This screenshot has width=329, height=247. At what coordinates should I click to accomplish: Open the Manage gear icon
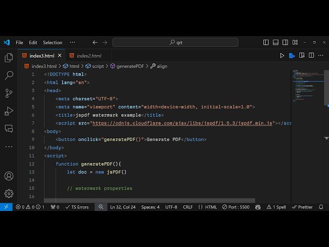coord(9,193)
